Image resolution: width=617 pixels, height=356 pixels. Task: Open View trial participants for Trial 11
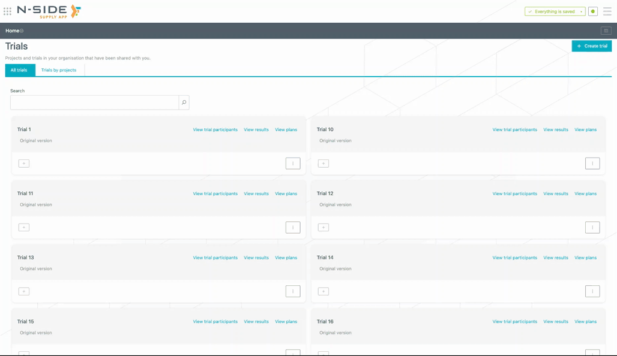click(215, 194)
